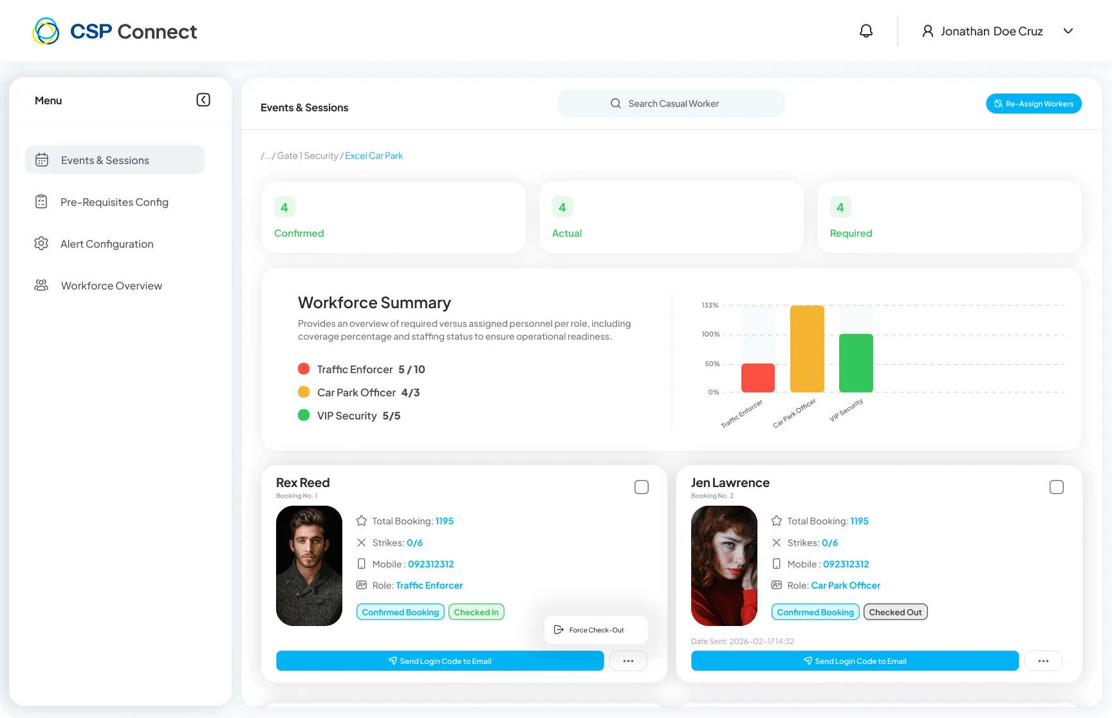Expand the /... breadcrumb ellipsis
This screenshot has width=1112, height=718.
[x=266, y=156]
